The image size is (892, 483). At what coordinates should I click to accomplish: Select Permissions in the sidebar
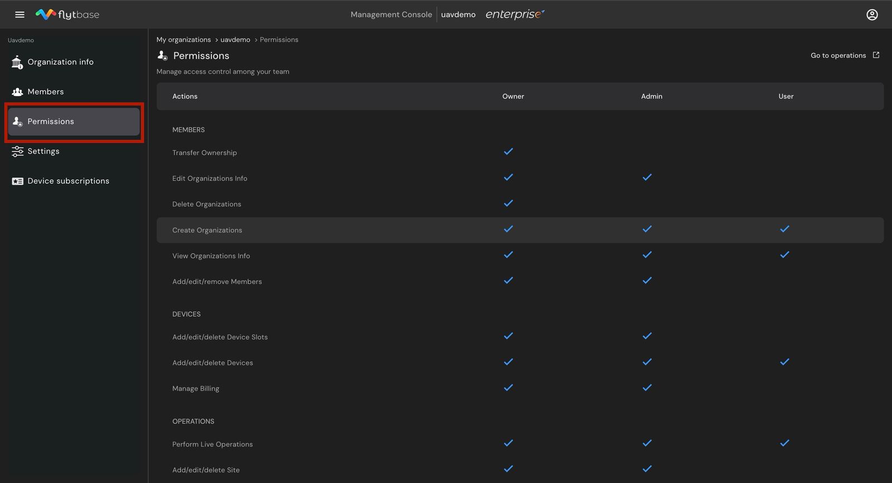(x=74, y=122)
